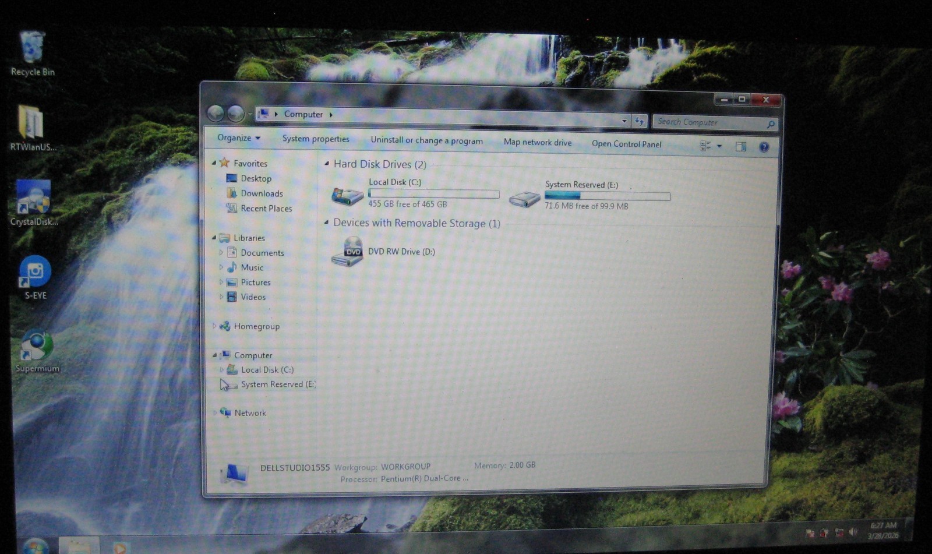The width and height of the screenshot is (932, 554).
Task: Click the taskbar clock showing 6:27 AM
Action: click(883, 530)
